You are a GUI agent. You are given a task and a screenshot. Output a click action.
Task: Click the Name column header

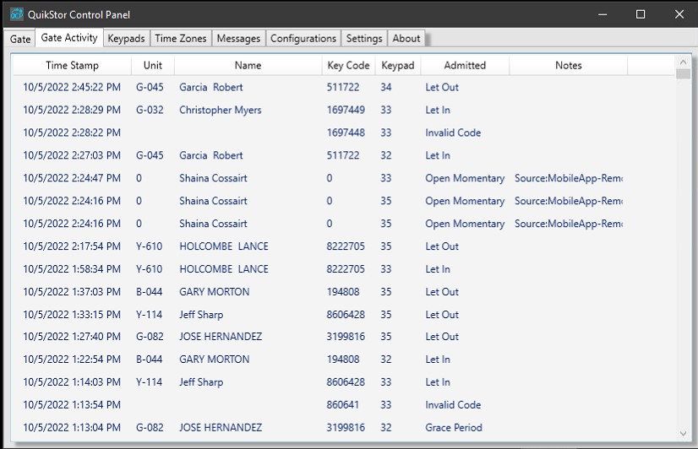coord(248,65)
